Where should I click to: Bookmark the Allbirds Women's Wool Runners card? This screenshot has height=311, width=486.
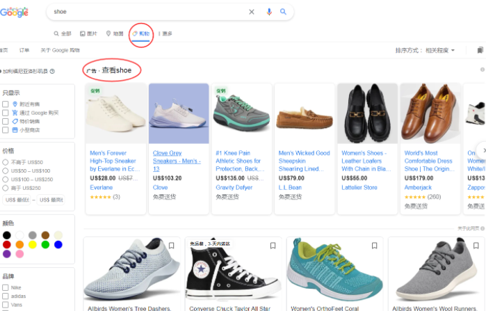[x=476, y=246]
